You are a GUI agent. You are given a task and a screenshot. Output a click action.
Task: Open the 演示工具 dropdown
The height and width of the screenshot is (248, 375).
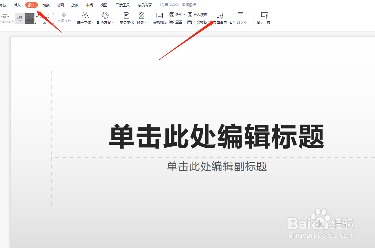pos(264,18)
